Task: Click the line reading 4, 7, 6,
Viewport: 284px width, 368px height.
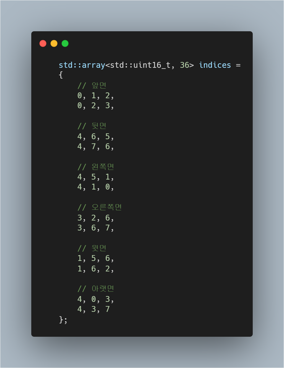Action: click(x=95, y=147)
